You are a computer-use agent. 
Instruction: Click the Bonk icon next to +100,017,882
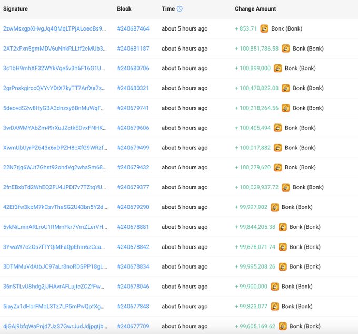click(277, 148)
